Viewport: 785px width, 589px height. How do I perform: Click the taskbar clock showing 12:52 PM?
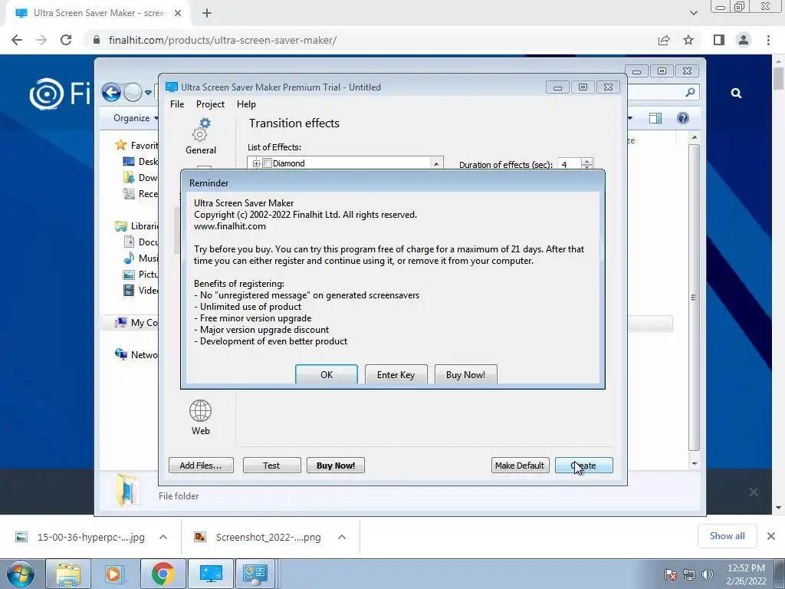(746, 574)
